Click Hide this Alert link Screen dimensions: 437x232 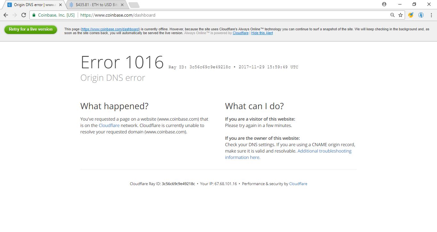[x=262, y=33]
